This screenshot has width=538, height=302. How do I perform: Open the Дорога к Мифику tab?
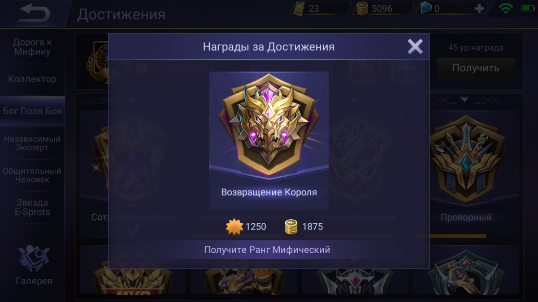(x=32, y=47)
